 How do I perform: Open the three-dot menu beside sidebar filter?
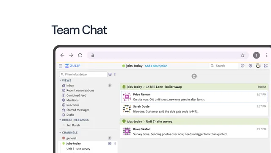pos(115,75)
